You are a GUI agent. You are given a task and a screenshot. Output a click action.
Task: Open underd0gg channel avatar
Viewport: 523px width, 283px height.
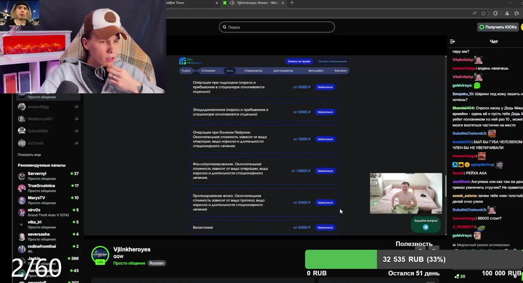coord(22,107)
